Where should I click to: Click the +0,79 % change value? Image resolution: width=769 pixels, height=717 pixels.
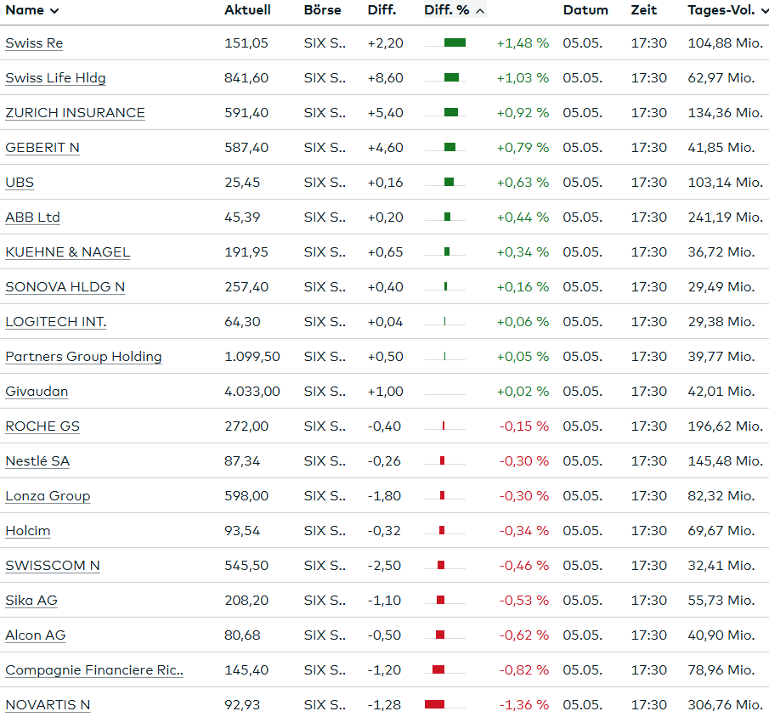tap(523, 148)
